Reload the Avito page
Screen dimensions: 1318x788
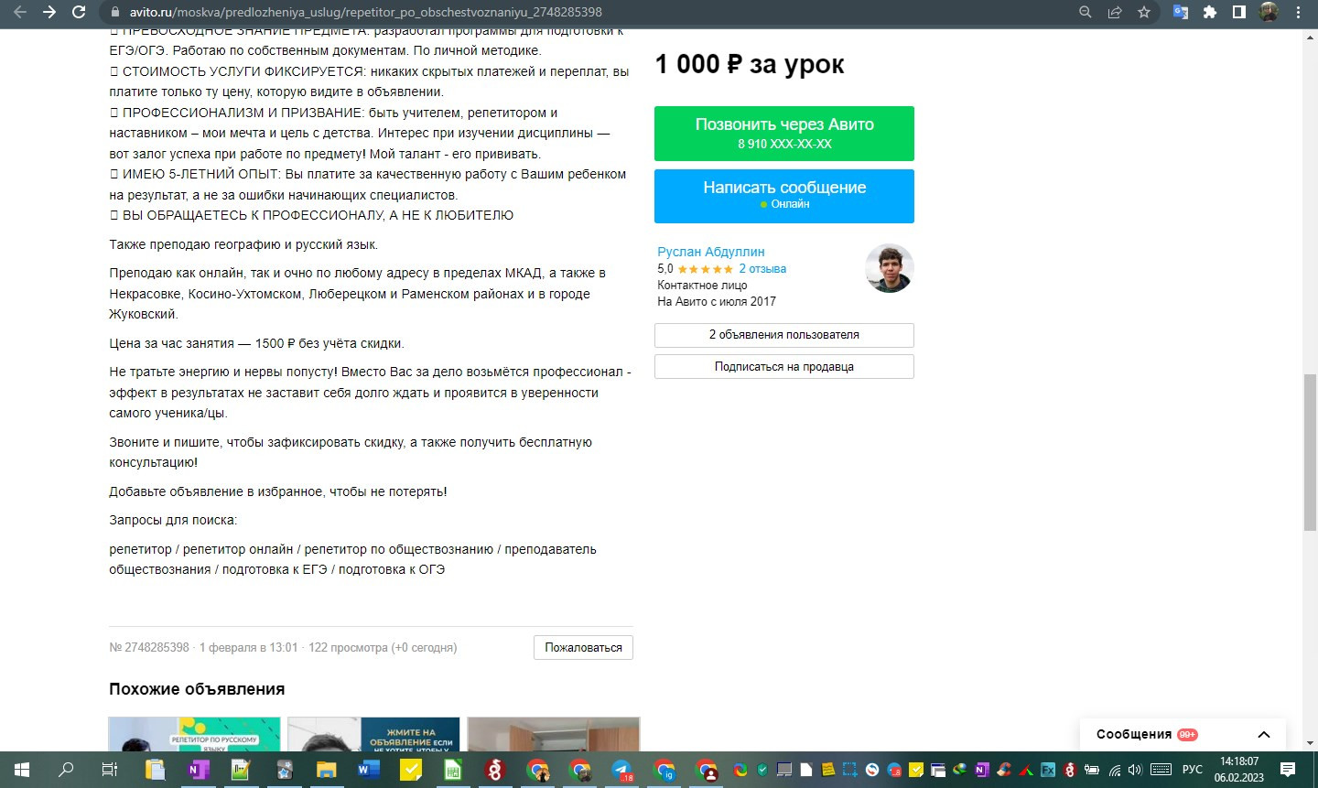79,12
